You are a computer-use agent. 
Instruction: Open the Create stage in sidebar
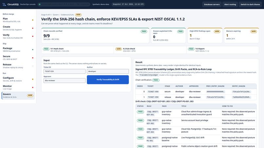(18, 28)
